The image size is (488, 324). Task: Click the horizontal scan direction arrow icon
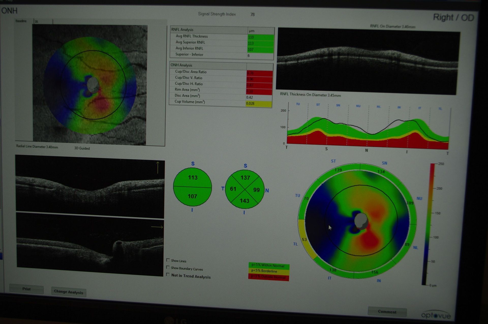157,227
